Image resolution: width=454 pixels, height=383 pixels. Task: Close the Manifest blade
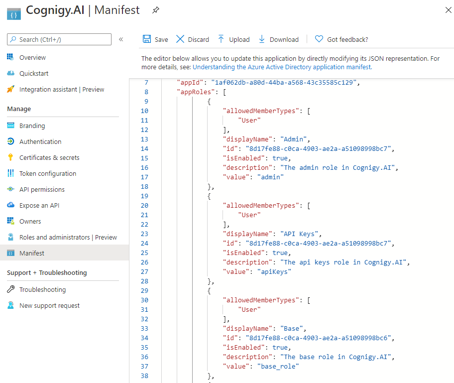(x=448, y=10)
